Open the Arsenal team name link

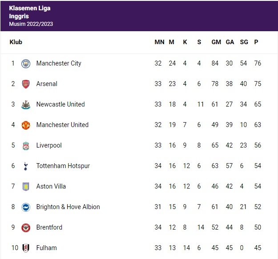[47, 84]
